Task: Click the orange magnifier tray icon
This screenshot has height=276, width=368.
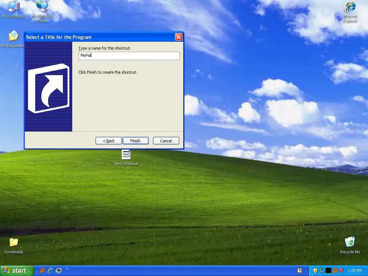Action: click(335, 271)
